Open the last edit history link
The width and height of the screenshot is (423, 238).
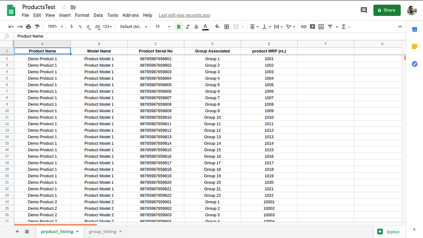pos(184,15)
